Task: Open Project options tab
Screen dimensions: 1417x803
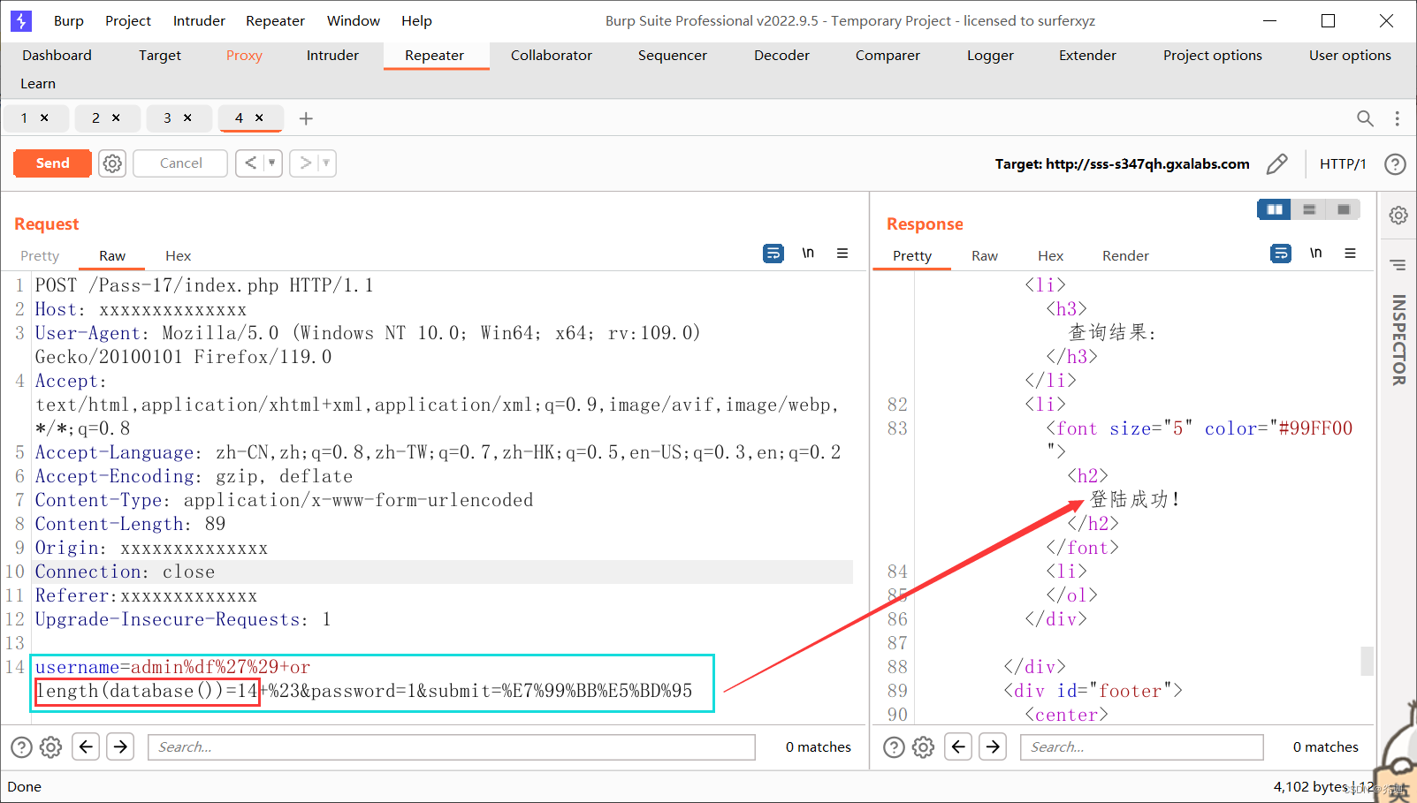Action: pos(1212,55)
